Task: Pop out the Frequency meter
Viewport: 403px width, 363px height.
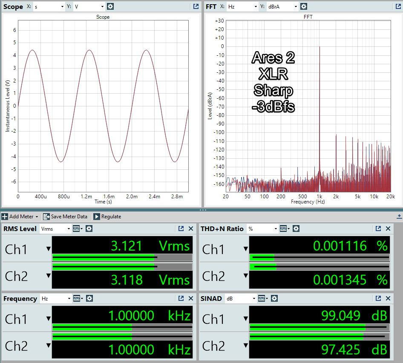Action: (181, 298)
